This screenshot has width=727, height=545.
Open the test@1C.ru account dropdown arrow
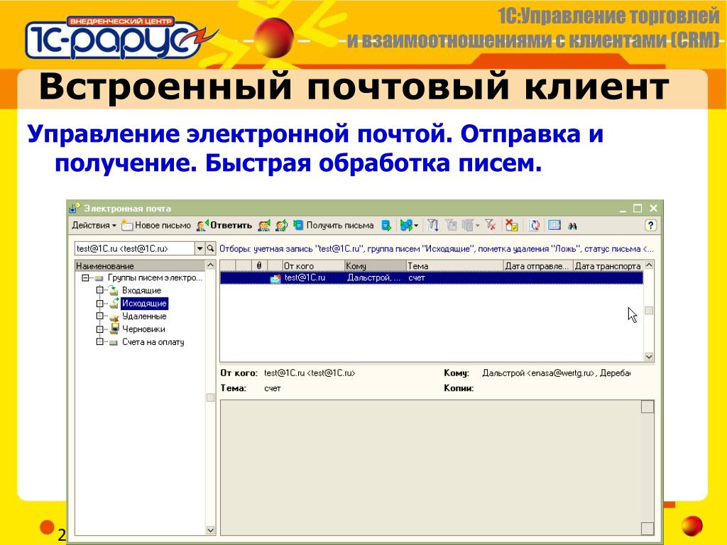(199, 249)
